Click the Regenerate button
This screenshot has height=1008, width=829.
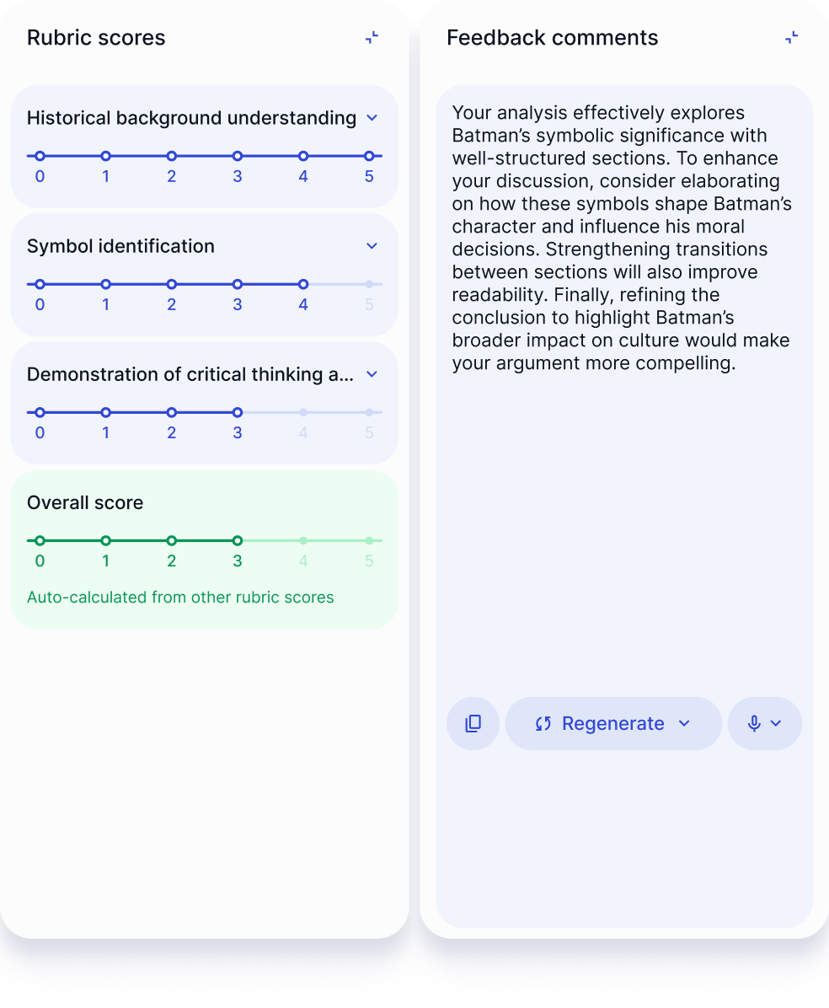pos(612,723)
